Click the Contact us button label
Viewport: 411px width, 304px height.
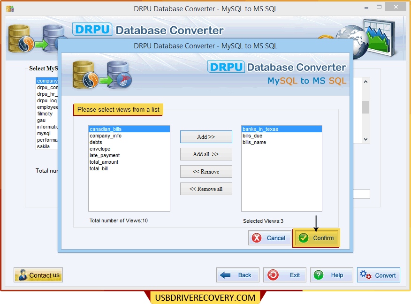(x=44, y=275)
